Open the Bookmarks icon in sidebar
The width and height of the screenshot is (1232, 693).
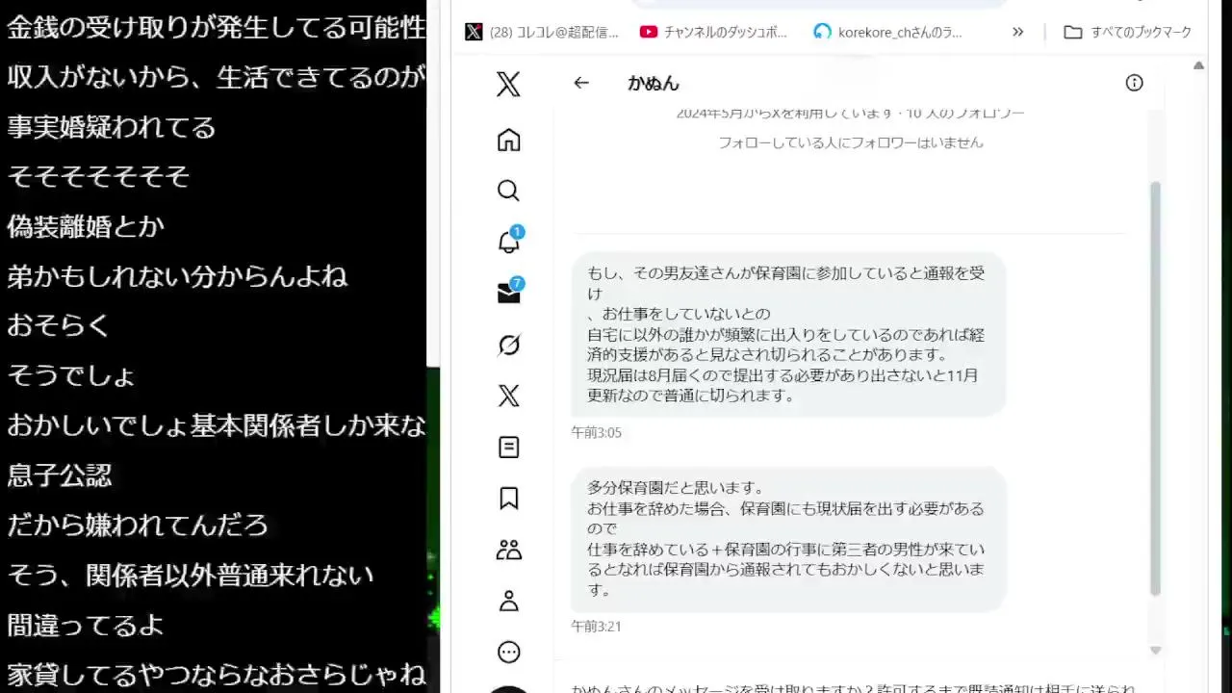click(x=508, y=499)
